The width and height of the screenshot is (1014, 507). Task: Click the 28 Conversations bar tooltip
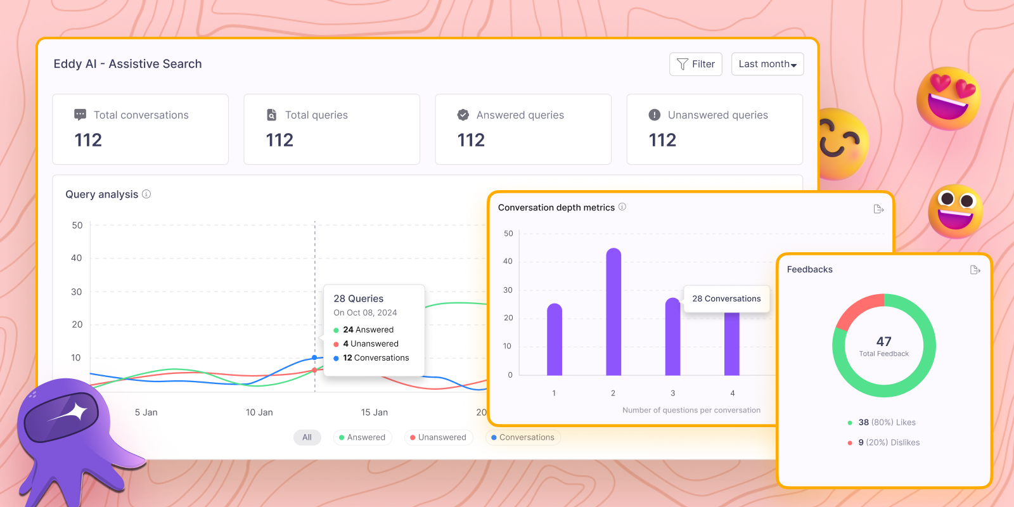(726, 298)
